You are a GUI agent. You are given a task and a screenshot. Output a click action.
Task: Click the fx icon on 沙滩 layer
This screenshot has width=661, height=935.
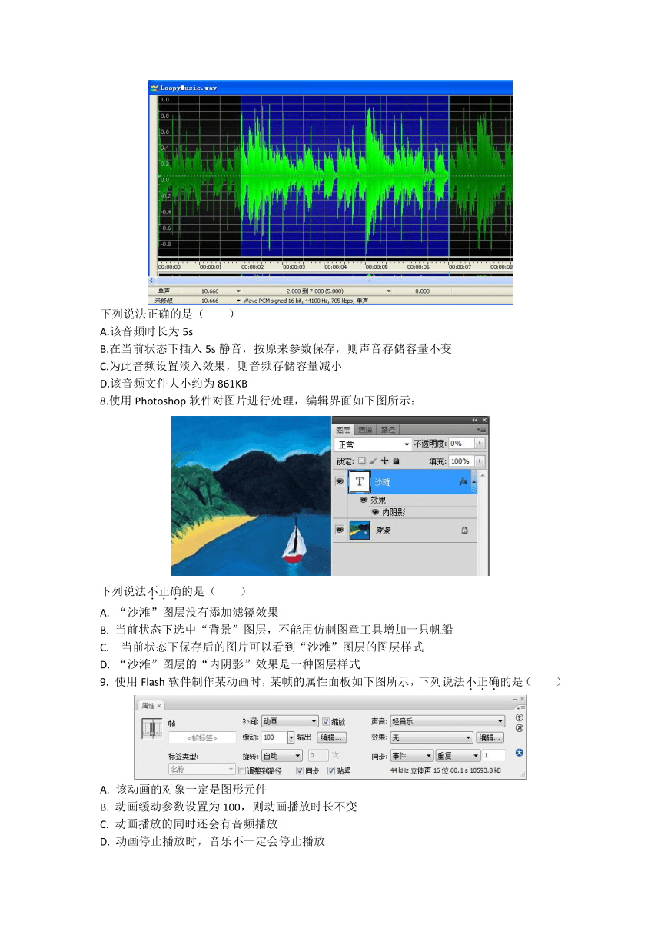[x=463, y=481]
